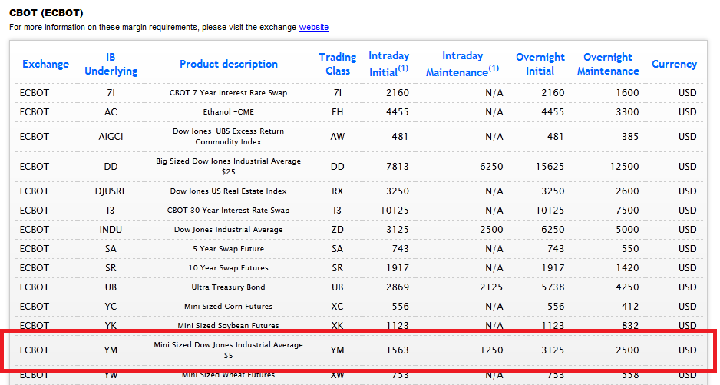Click the XC trading class cell
The width and height of the screenshot is (720, 385).
coord(338,307)
